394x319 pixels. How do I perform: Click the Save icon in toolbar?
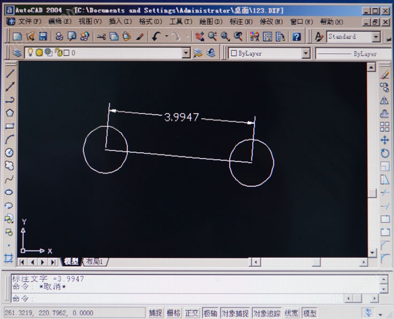pos(43,36)
